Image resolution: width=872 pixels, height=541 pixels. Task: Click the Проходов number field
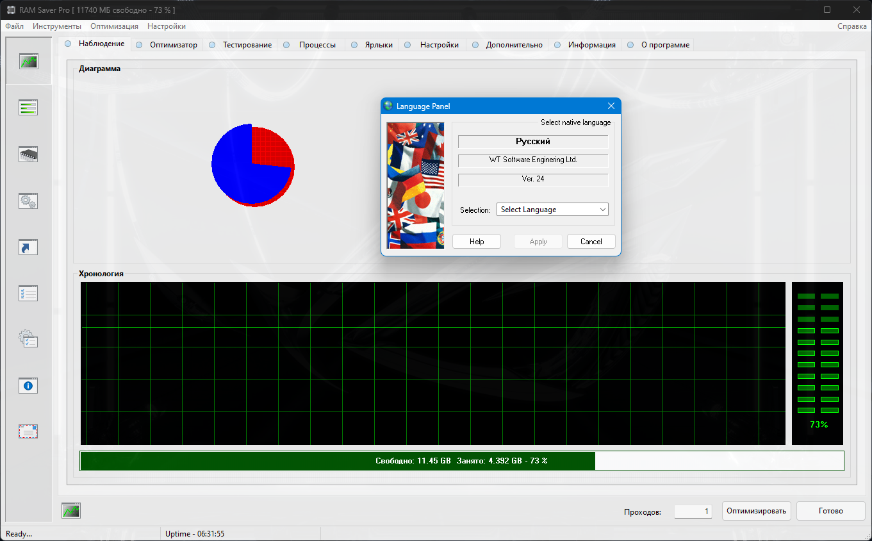tap(693, 512)
